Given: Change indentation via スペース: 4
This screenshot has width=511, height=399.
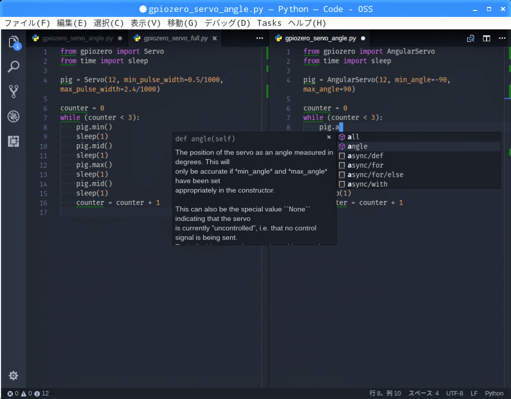Looking at the screenshot, I should click(x=423, y=394).
